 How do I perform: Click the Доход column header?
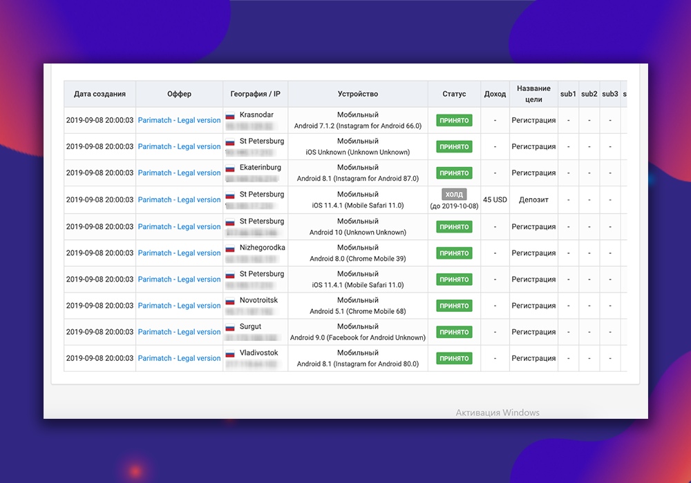[x=495, y=94]
